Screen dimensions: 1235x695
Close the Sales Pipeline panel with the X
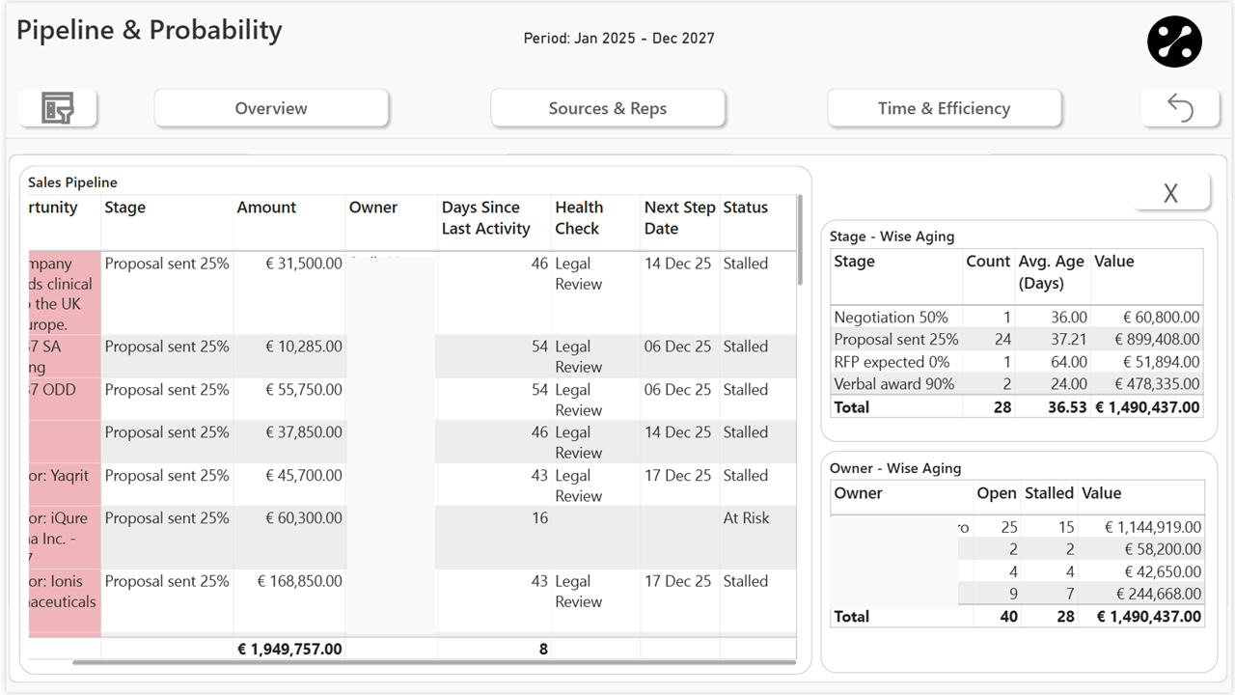pyautogui.click(x=1170, y=192)
